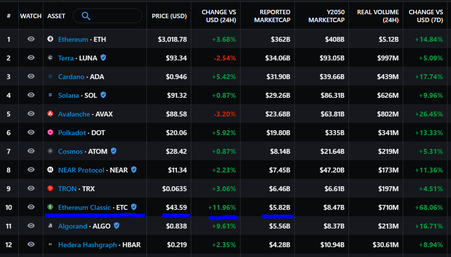Toggle watch eye for Solana
451x257 pixels.
(31, 95)
